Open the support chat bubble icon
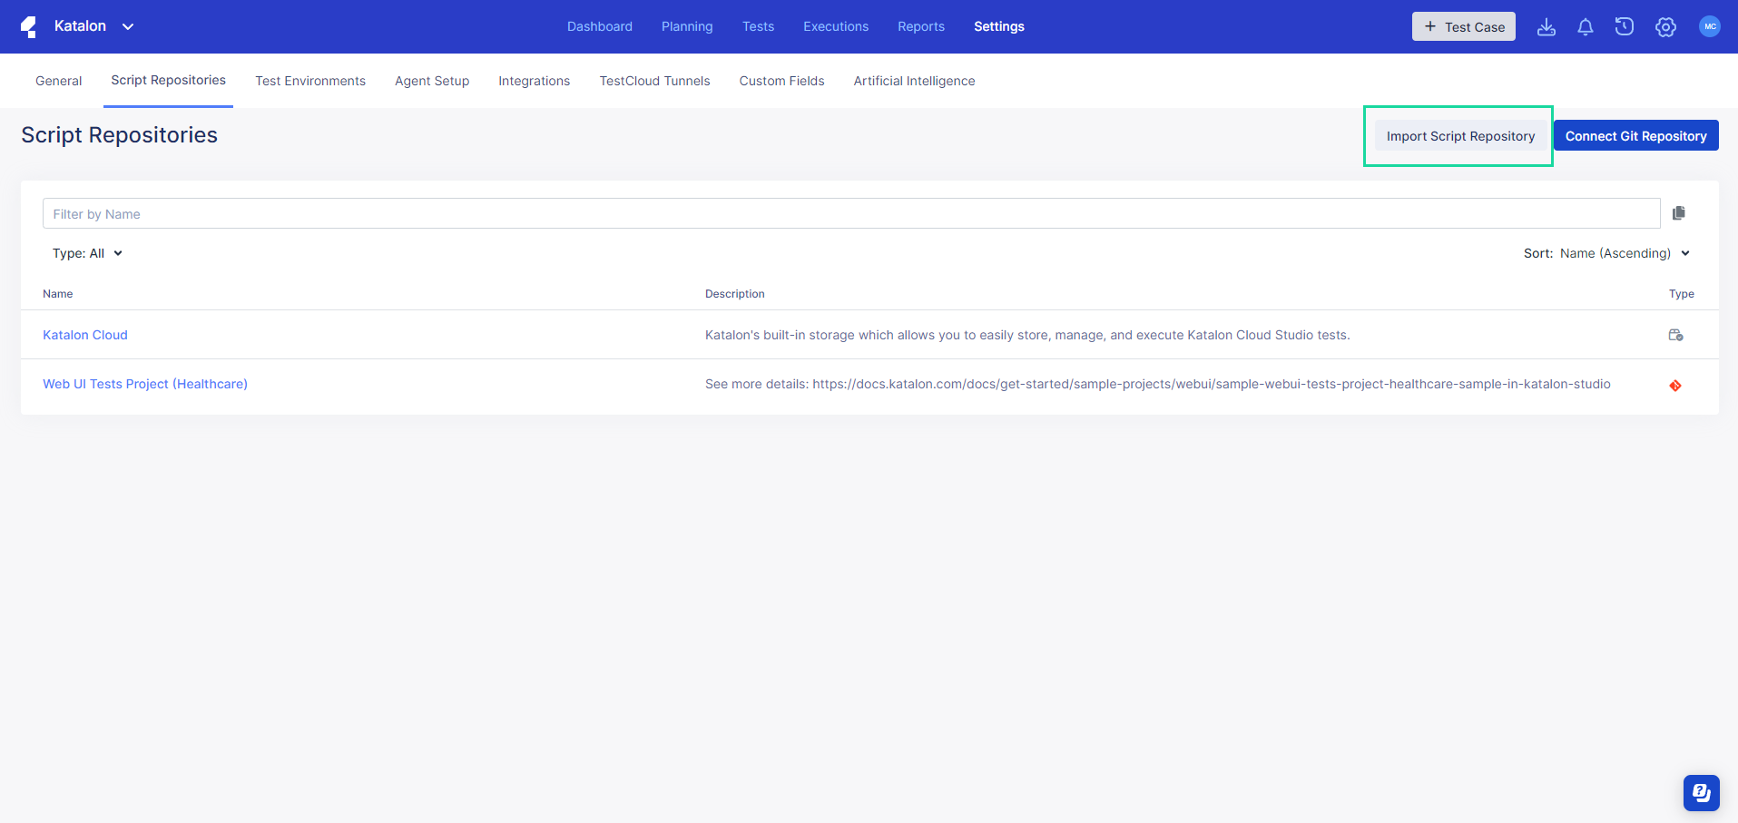Image resolution: width=1738 pixels, height=823 pixels. tap(1701, 792)
